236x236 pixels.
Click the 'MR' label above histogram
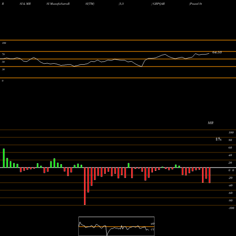click(x=211, y=123)
